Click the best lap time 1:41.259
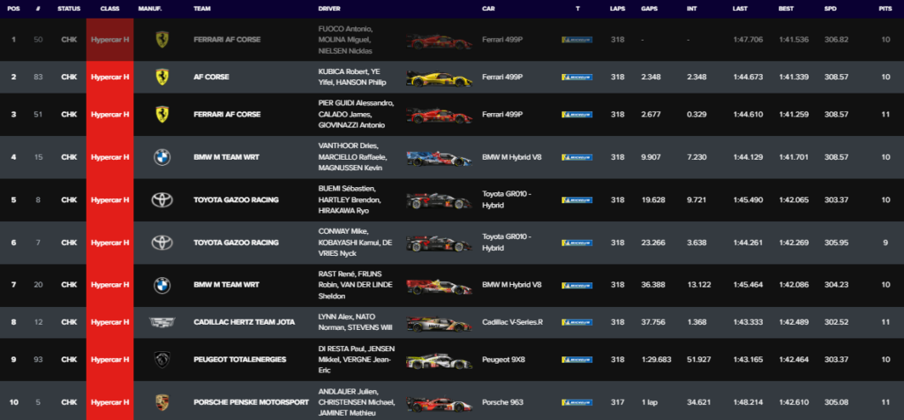This screenshot has height=420, width=904. (x=794, y=114)
